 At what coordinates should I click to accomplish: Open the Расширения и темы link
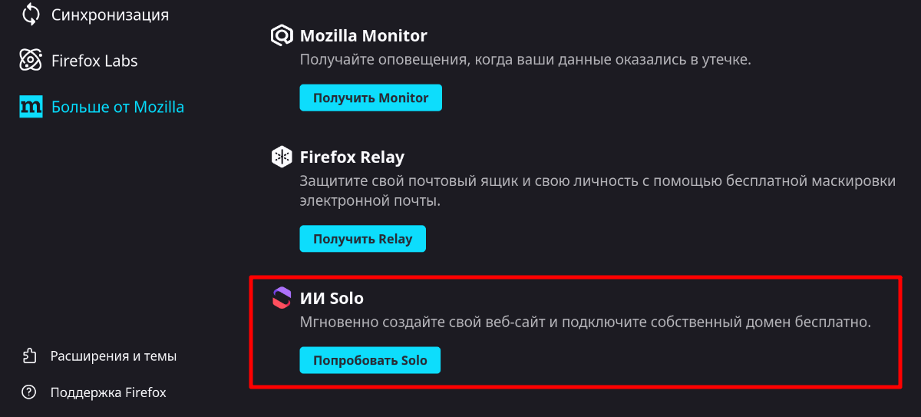click(114, 356)
